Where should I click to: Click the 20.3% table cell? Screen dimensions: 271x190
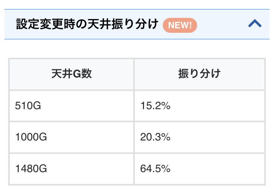(x=199, y=137)
